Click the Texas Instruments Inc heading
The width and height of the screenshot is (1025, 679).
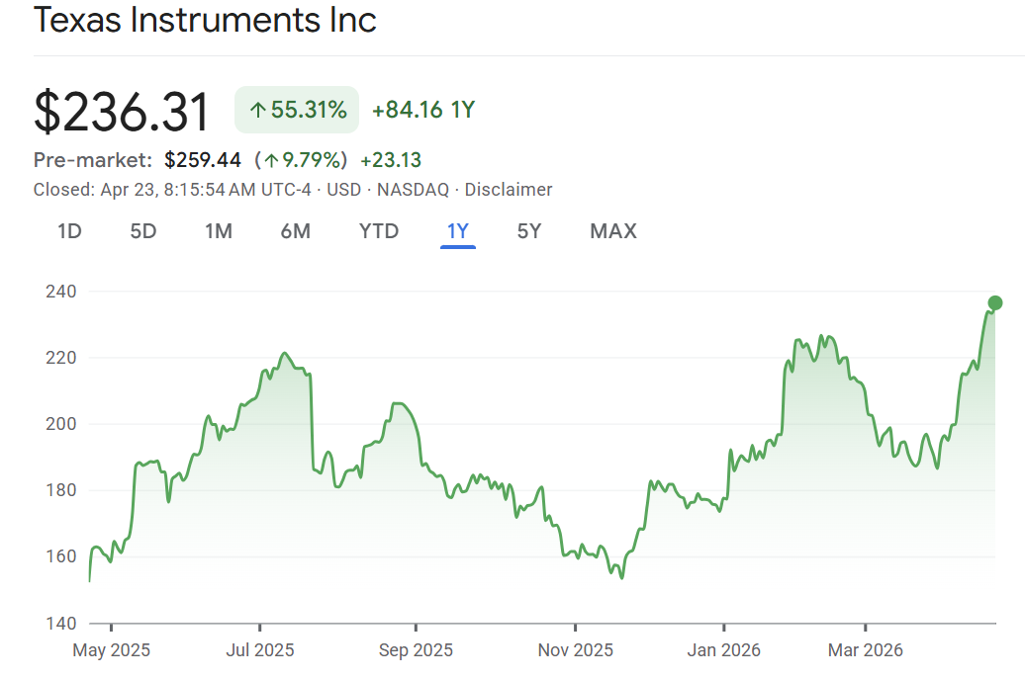click(x=206, y=21)
